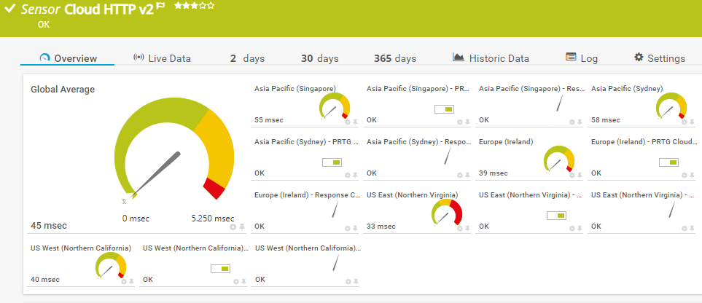This screenshot has height=303, width=702.
Task: Open gear for Asia Pacific (Sydney) - PRTG channel
Action: 348,175
